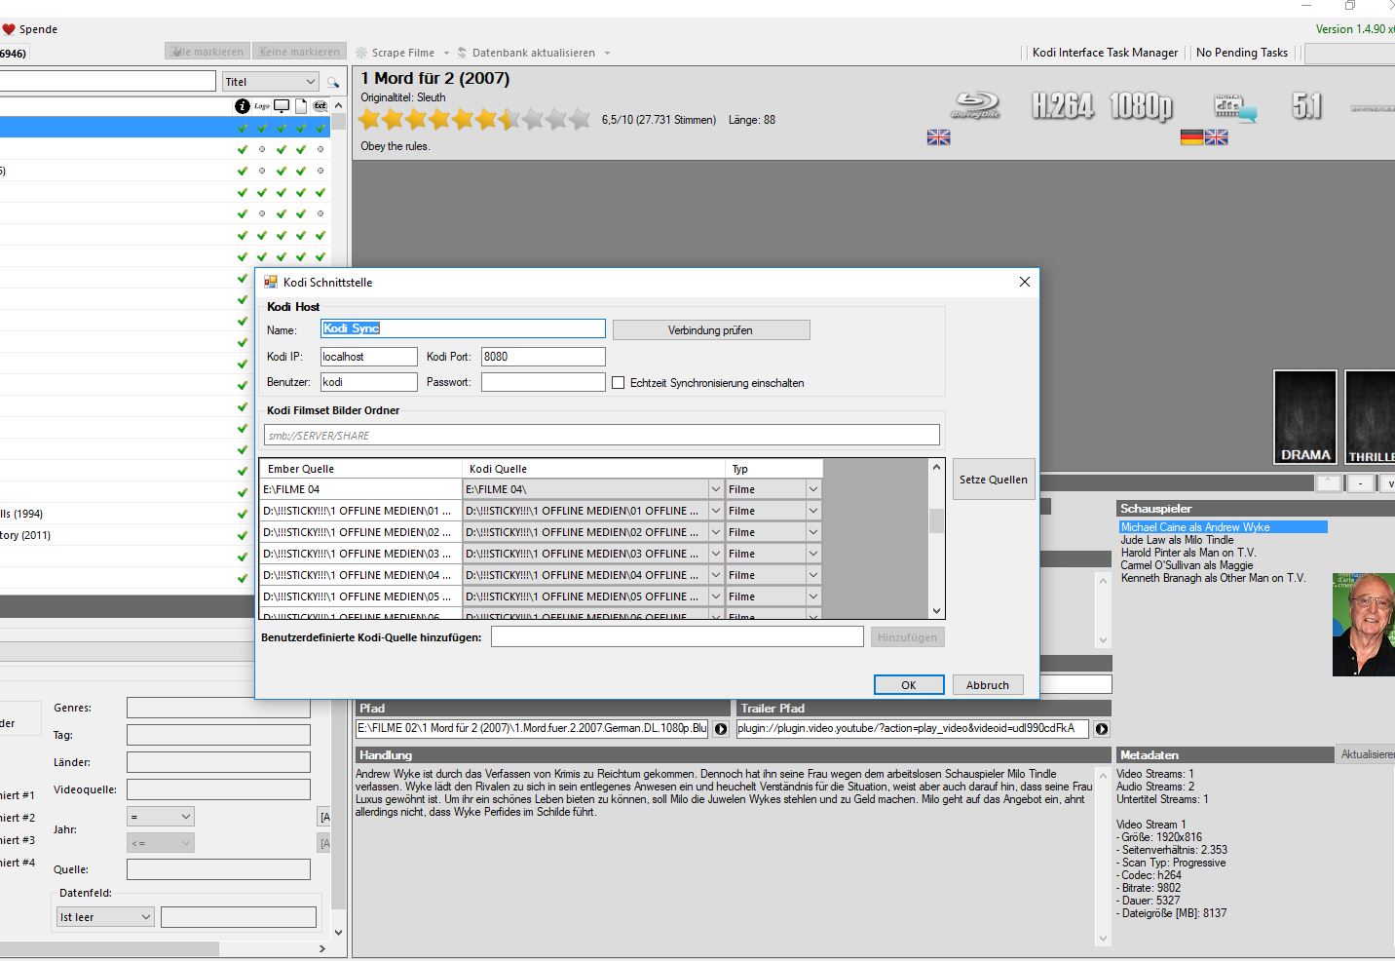Click the UK flag below the Blu-ray logo
1395x961 pixels.
tap(938, 137)
